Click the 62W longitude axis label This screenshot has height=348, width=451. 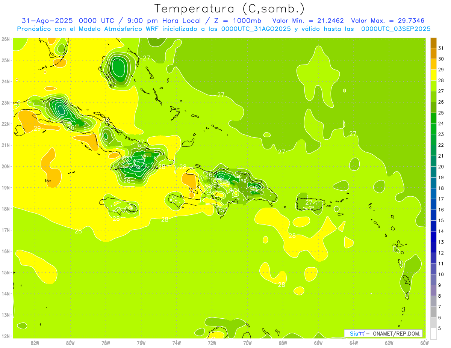(389, 342)
